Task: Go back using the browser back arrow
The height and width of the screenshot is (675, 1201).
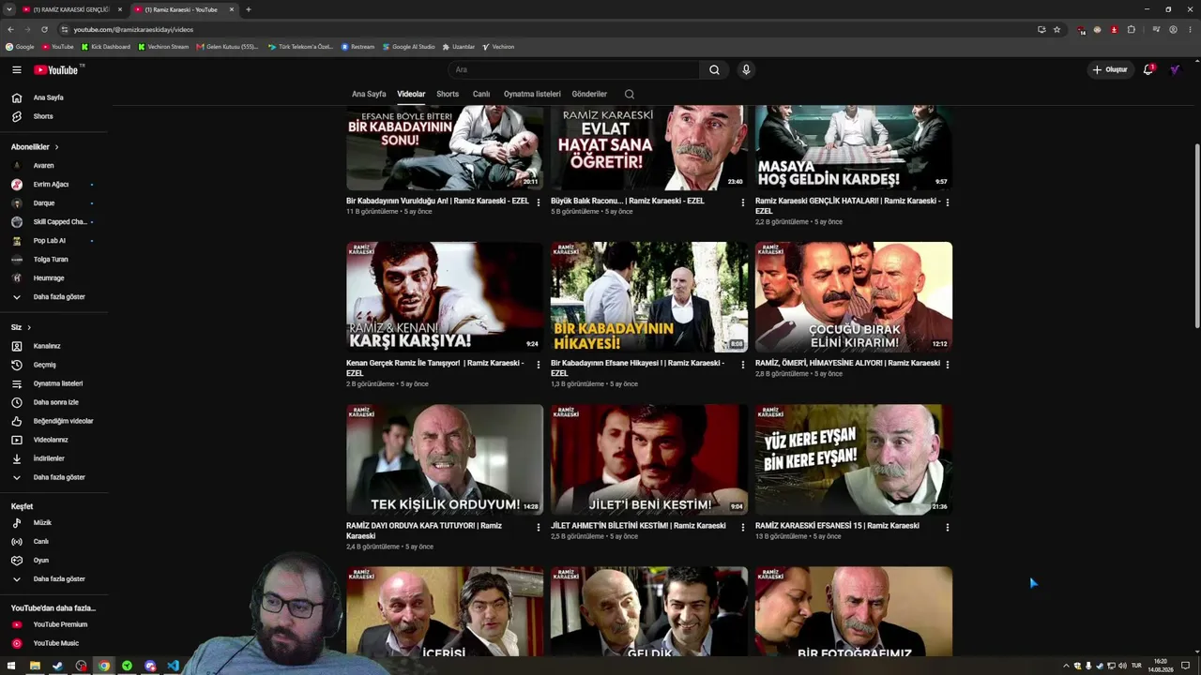Action: click(10, 29)
